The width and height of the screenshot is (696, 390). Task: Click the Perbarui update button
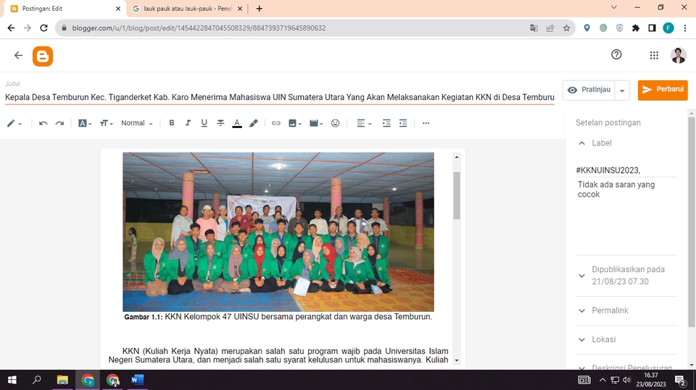(663, 90)
